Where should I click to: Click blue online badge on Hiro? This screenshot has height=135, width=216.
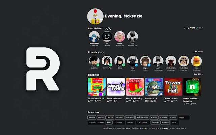136,65
